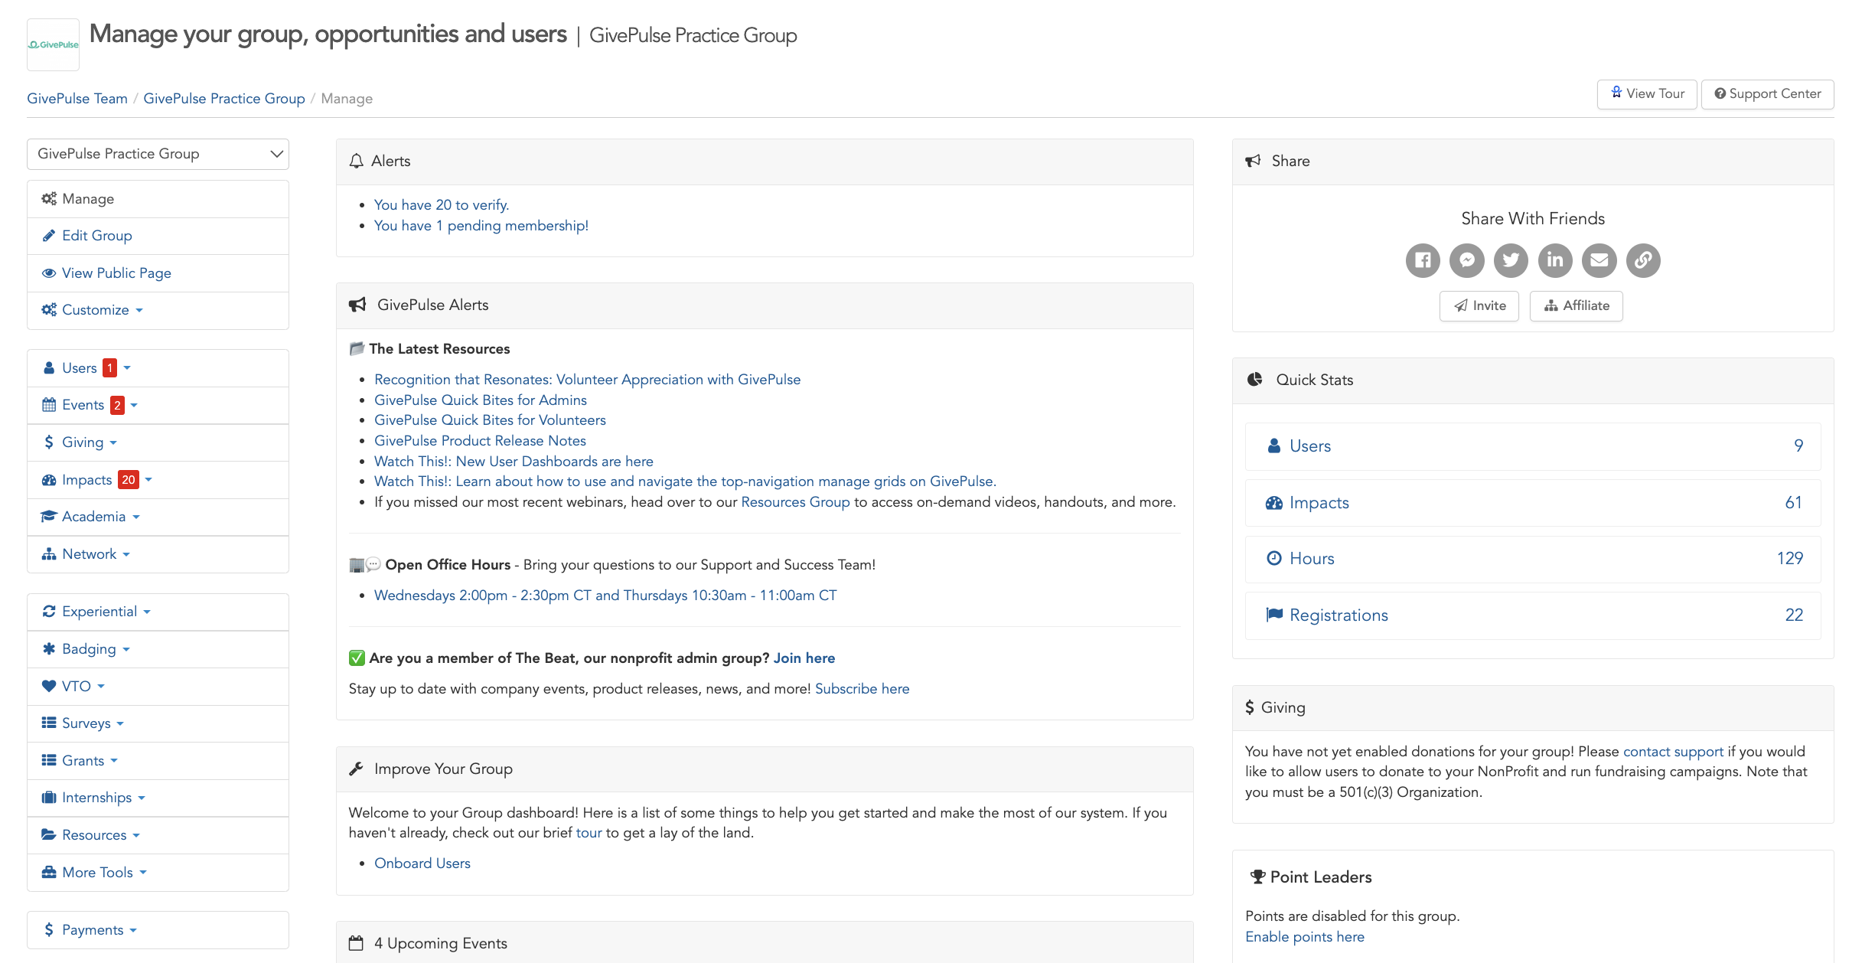Screen dimensions: 1875x963
Task: Click the 'Subscribe here' link
Action: coord(862,689)
